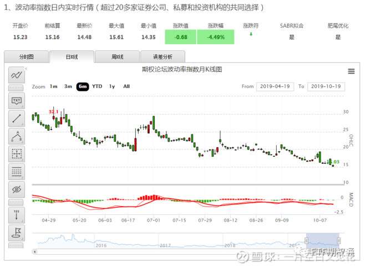This screenshot has height=268, width=366.
Task: Click the SABR拟合 column header
Action: (292, 25)
